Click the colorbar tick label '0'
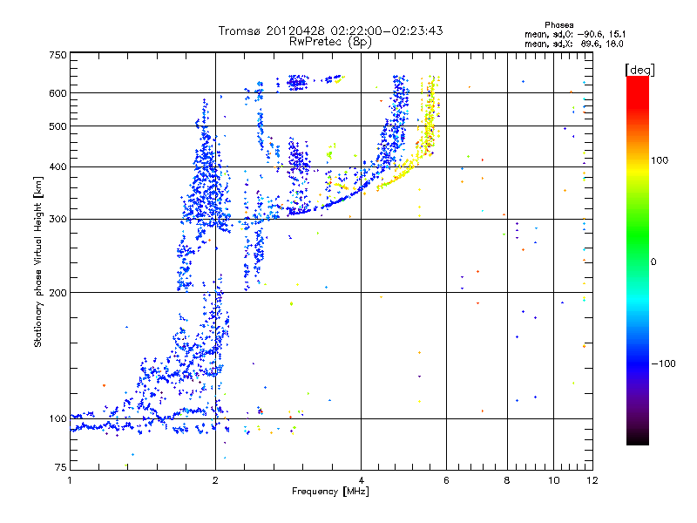 tap(653, 262)
